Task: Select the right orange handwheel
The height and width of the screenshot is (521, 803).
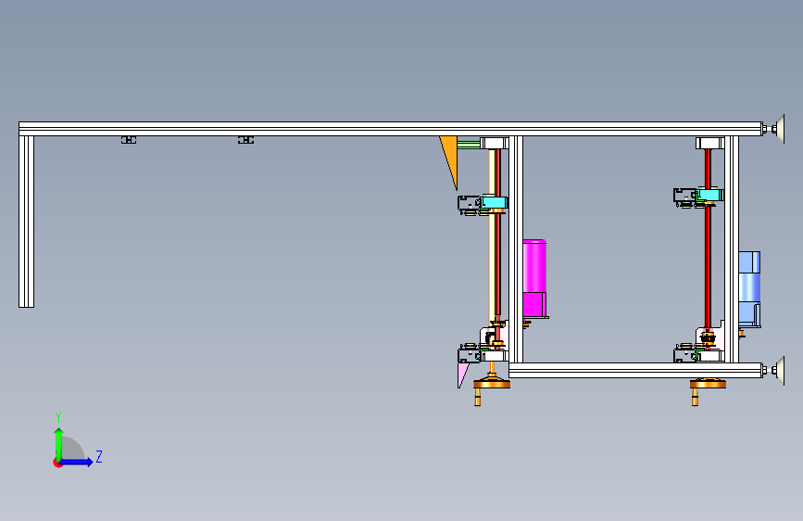Action: [708, 384]
